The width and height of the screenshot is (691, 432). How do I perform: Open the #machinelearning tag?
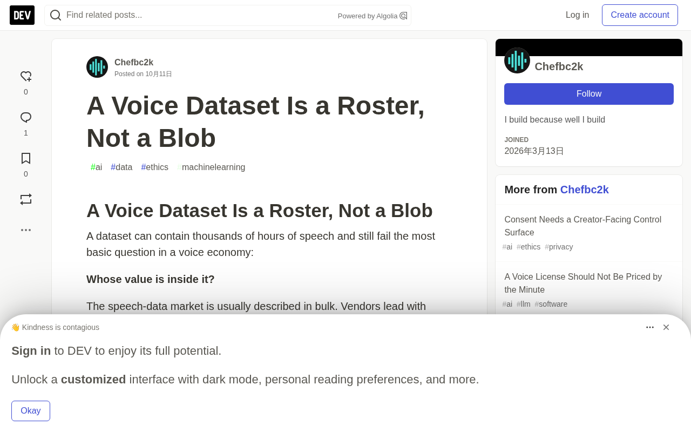[x=211, y=167]
